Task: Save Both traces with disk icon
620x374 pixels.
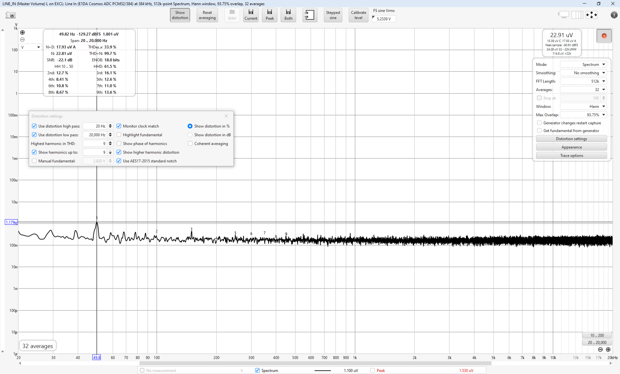Action: pyautogui.click(x=288, y=15)
